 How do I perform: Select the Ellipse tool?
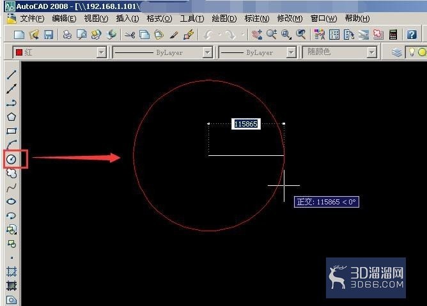(x=12, y=201)
